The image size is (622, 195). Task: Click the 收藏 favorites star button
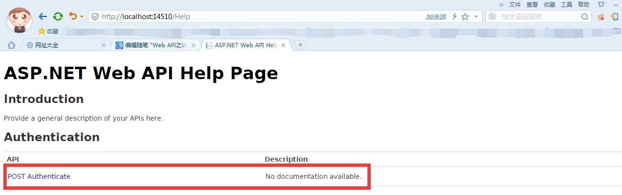48,31
